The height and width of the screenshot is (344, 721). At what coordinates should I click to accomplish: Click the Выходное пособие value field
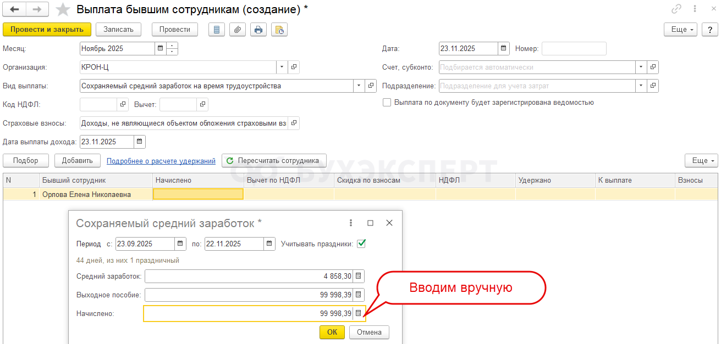point(249,295)
